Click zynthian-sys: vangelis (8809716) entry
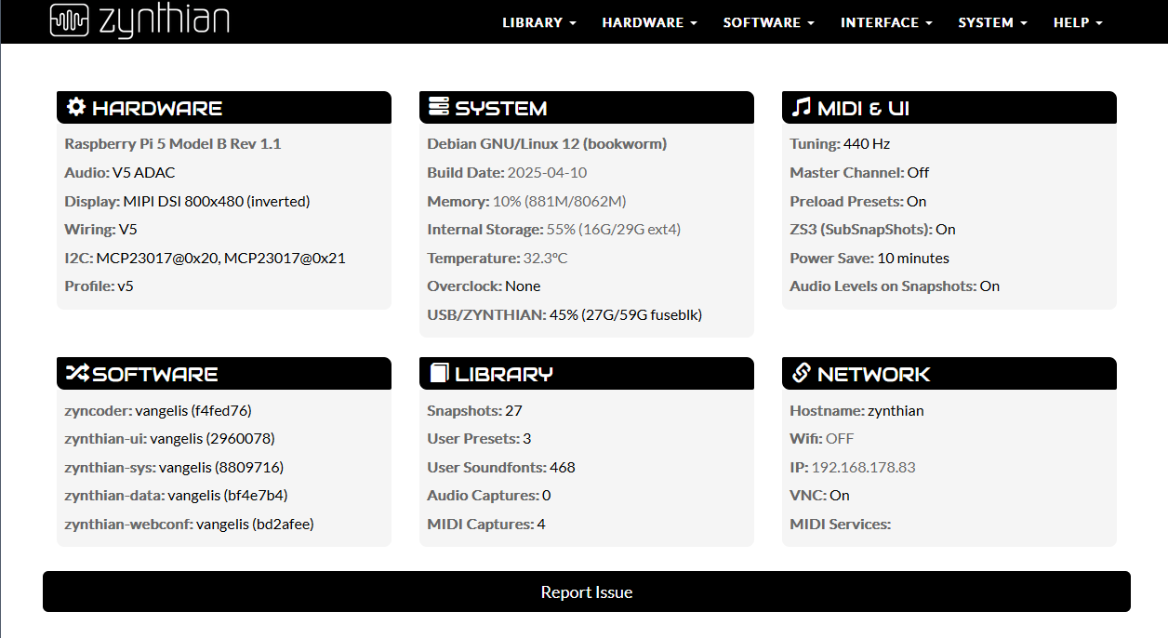 174,467
